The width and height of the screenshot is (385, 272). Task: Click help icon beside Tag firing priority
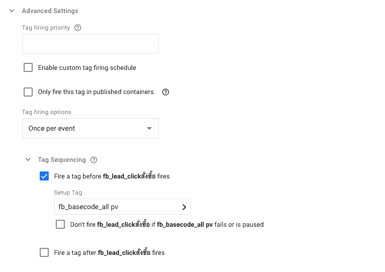[77, 28]
